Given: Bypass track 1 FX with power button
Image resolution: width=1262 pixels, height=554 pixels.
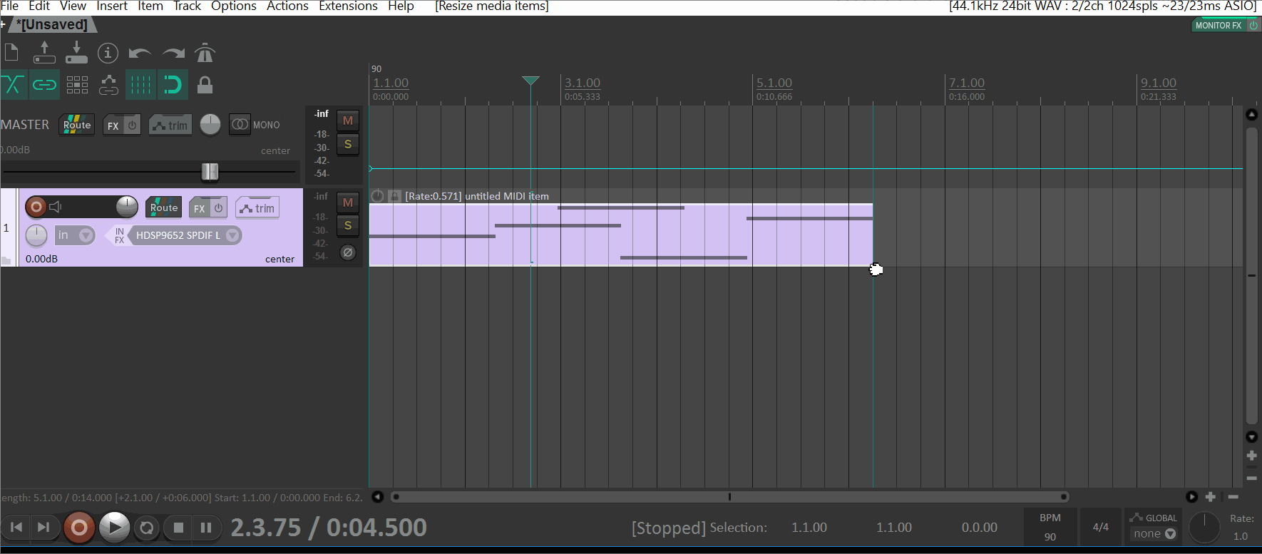Looking at the screenshot, I should point(218,207).
